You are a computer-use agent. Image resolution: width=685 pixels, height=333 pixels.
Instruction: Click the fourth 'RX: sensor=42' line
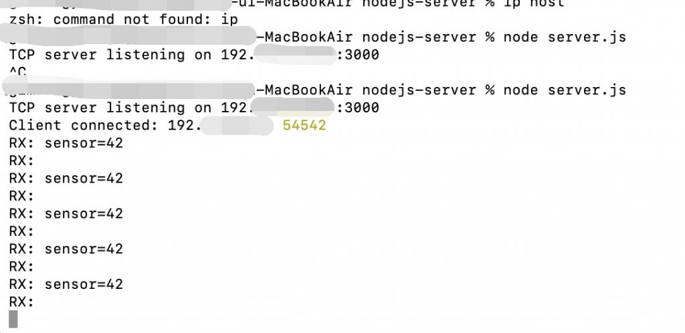coord(66,249)
